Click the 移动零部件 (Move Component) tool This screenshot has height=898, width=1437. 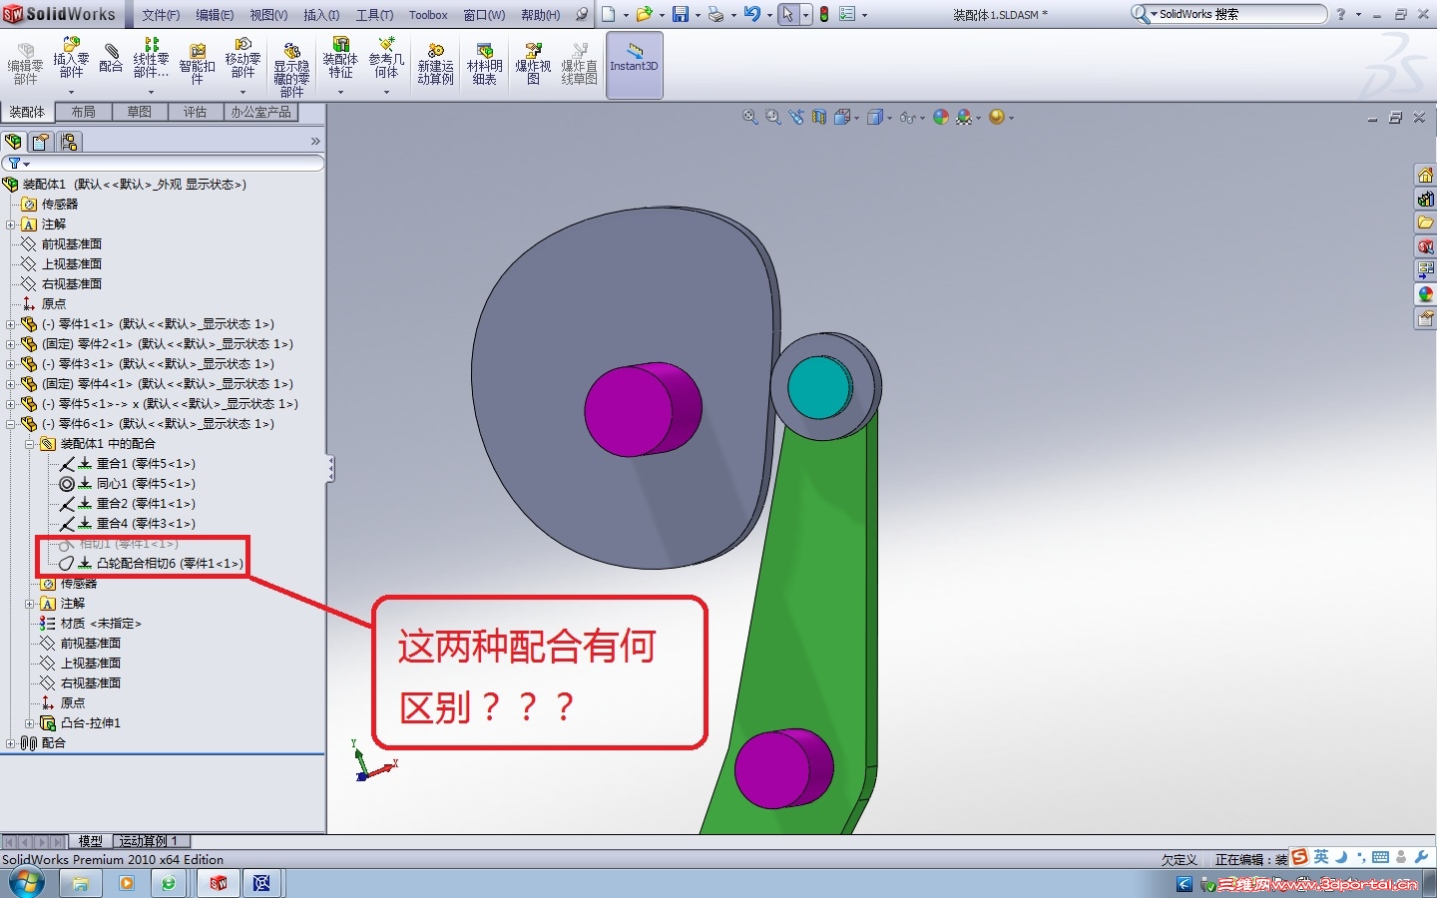pyautogui.click(x=242, y=59)
